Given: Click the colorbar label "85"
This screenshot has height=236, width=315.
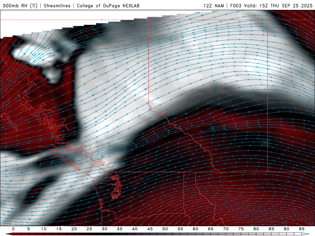Looking at the screenshot, I should [271, 229].
